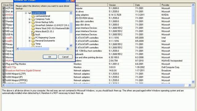Click version 6.14.12.7628 cell
Screen dimensions: 197x111
point(115,15)
